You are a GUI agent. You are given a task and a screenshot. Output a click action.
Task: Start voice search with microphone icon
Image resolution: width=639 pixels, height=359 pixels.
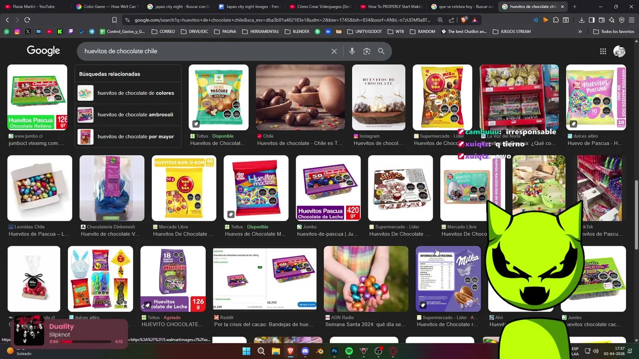(352, 51)
